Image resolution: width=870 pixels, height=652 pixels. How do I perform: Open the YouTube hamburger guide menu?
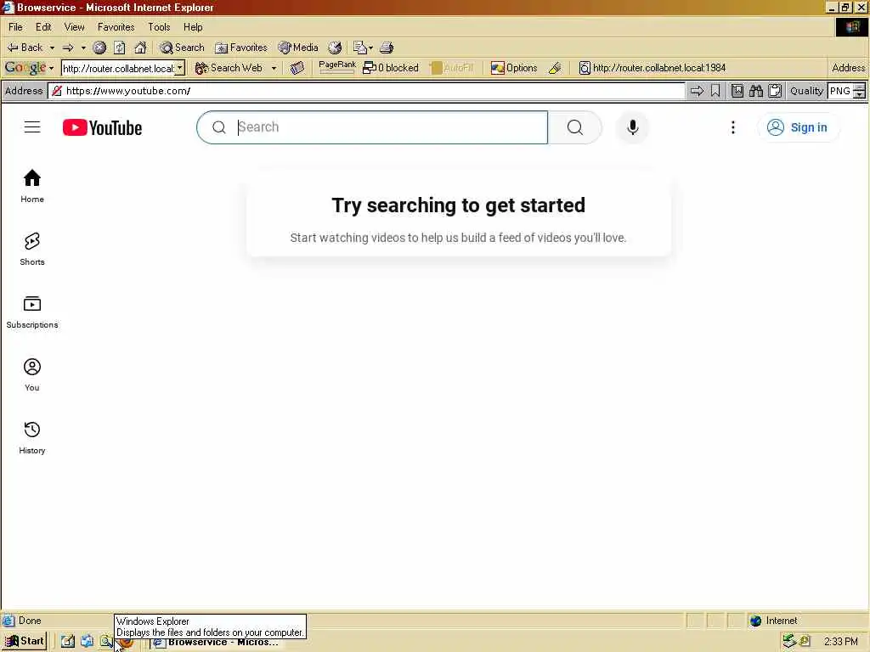[x=32, y=127]
